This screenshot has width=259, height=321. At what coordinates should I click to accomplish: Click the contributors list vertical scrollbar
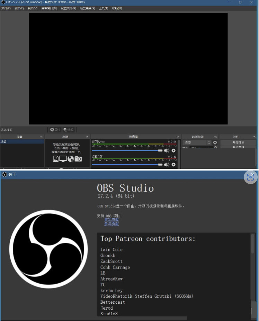click(x=253, y=244)
